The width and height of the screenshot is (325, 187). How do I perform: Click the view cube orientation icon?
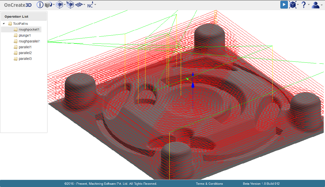point(293,5)
